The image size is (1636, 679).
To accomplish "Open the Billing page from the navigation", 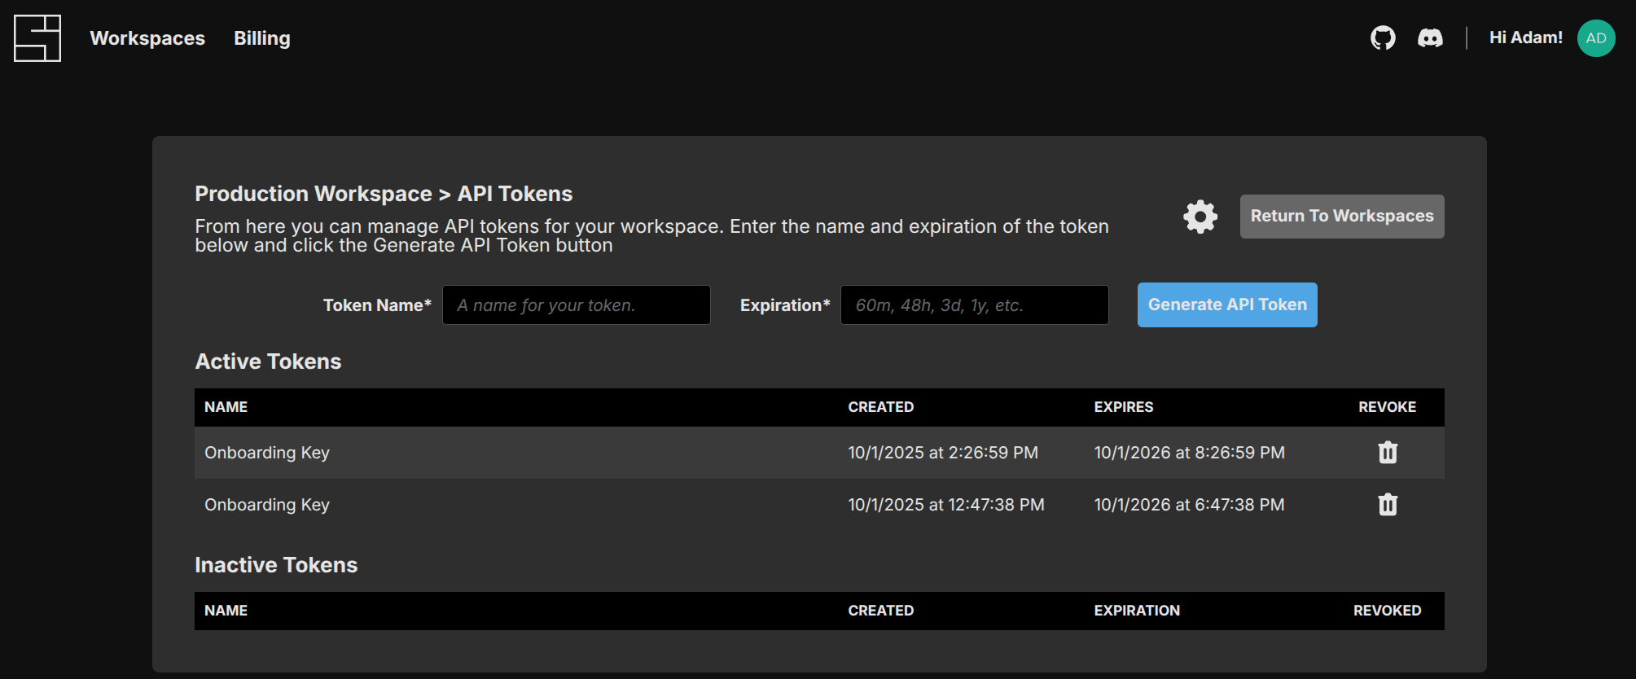I will [261, 38].
